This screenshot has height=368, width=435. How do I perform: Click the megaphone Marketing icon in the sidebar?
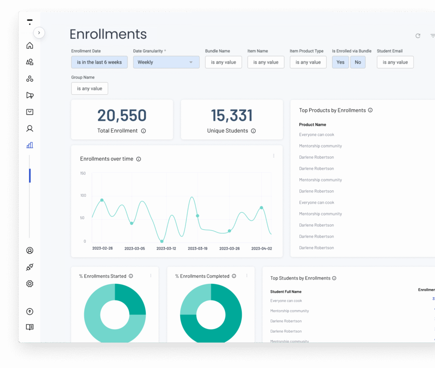[x=30, y=95]
